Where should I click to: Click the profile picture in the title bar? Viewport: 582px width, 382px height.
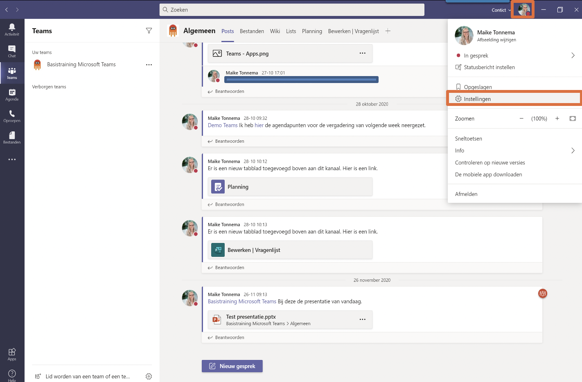pyautogui.click(x=524, y=9)
